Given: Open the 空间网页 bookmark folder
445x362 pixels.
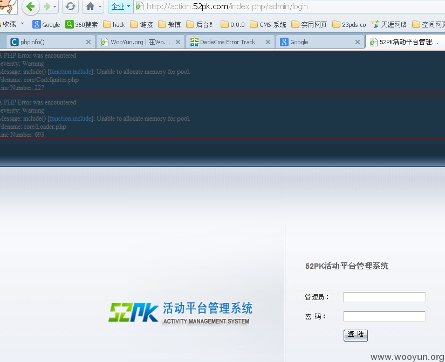Looking at the screenshot, I should 428,24.
